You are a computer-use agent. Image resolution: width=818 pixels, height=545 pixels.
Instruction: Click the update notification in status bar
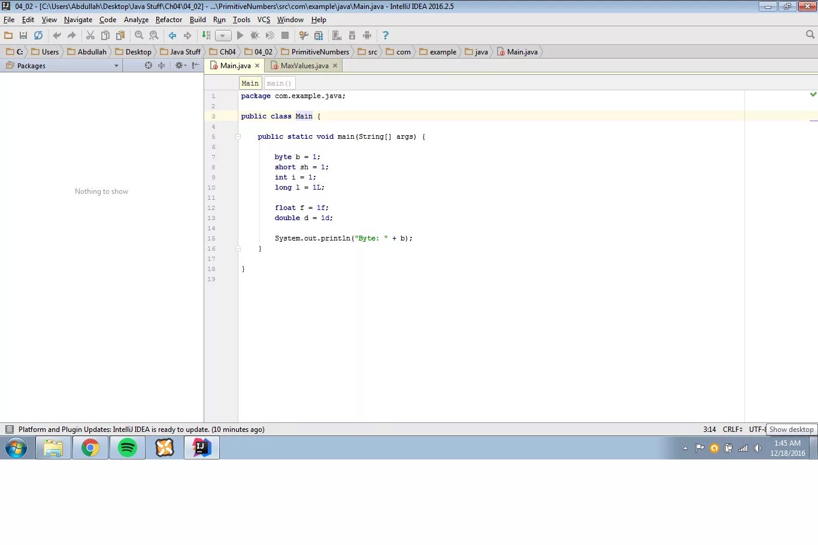[141, 430]
